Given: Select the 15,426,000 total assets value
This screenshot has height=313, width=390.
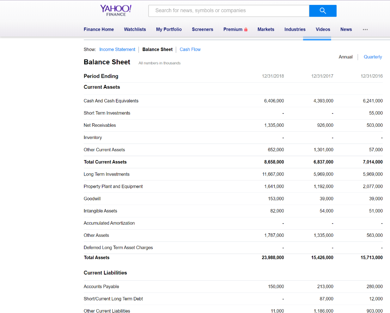Looking at the screenshot, I should point(322,257).
